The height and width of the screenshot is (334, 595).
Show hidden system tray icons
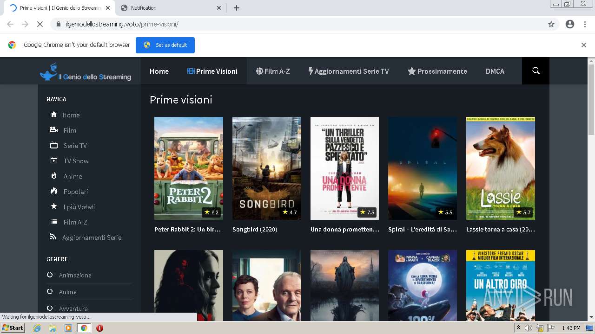[x=518, y=328]
